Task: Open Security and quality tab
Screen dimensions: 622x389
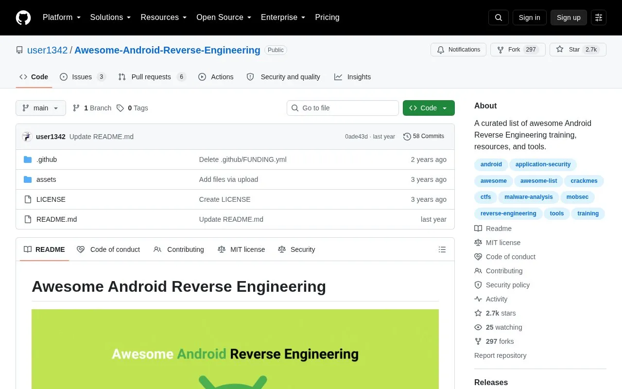Action: [283, 77]
